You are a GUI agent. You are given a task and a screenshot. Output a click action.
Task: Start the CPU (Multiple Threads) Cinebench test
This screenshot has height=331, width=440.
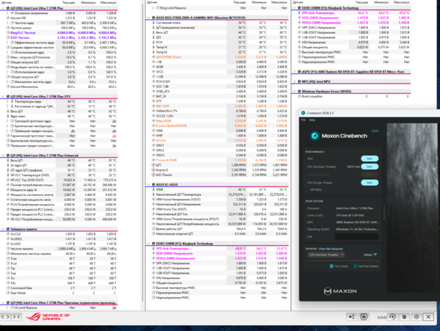(x=370, y=167)
